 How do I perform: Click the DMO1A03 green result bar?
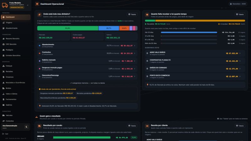pyautogui.click(x=82, y=138)
